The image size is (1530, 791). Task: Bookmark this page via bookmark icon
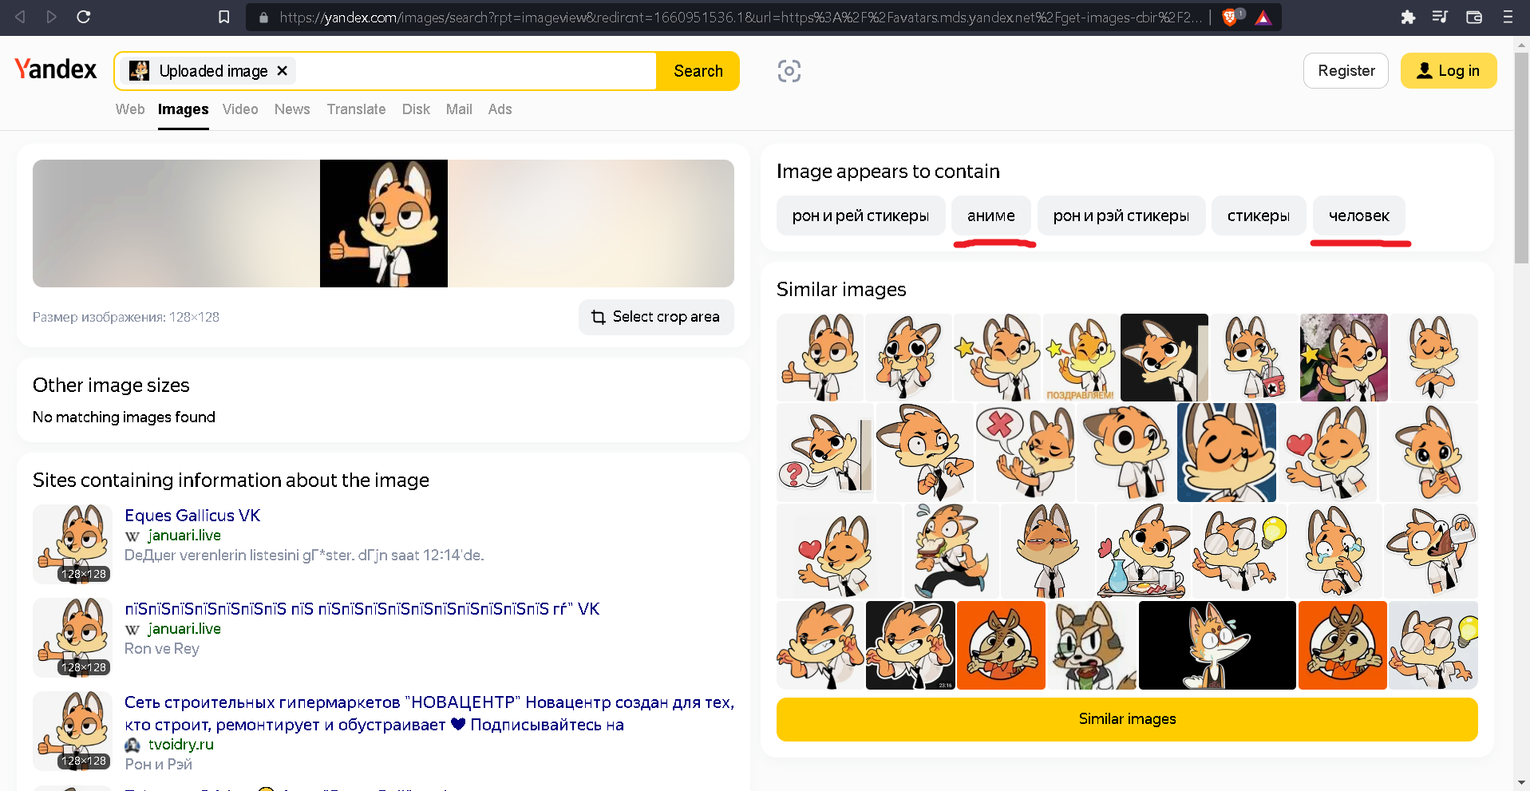point(224,17)
